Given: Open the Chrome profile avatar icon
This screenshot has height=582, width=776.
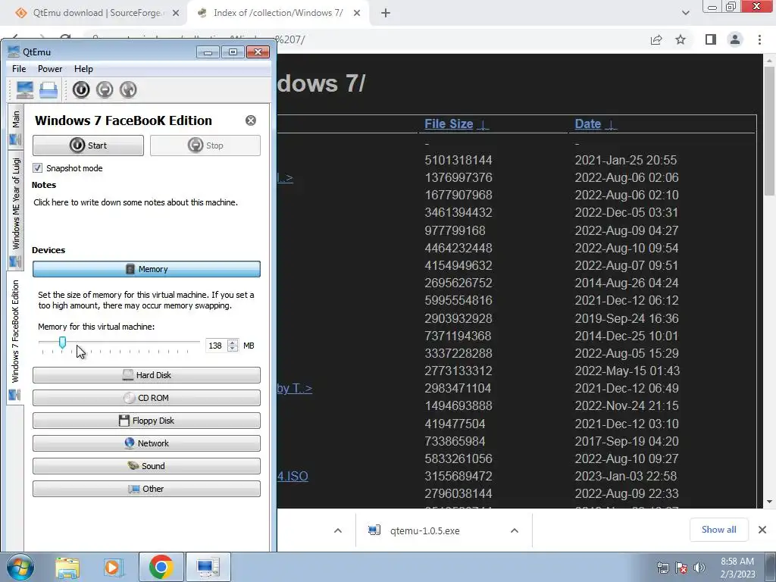Looking at the screenshot, I should 735,39.
